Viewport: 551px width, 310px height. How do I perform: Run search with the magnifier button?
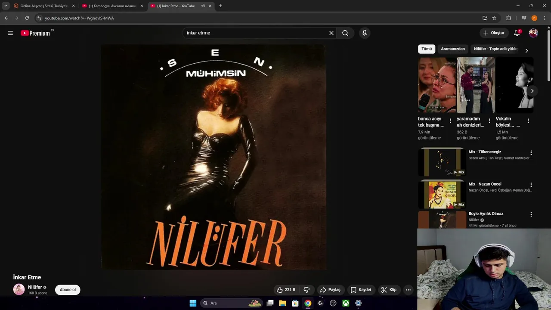tap(345, 33)
